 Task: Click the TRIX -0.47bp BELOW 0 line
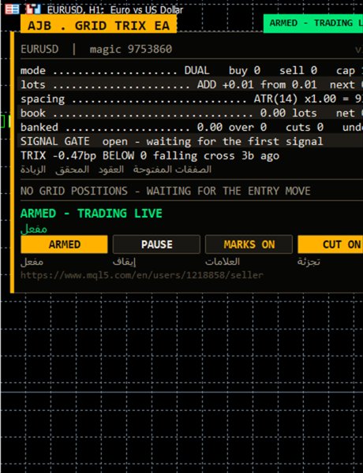pos(150,156)
